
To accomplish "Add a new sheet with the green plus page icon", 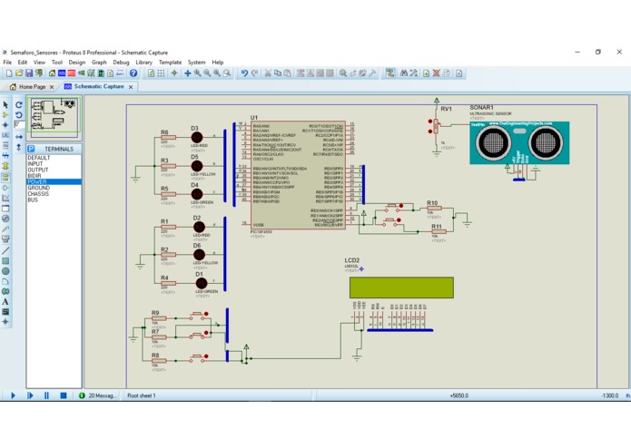I will tap(426, 73).
